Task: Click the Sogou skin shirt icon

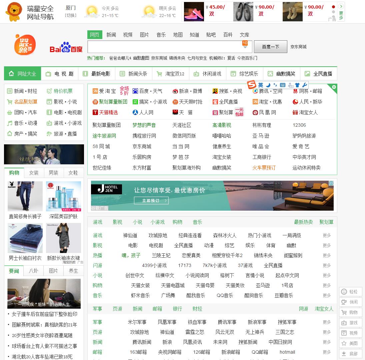Action: point(297,85)
